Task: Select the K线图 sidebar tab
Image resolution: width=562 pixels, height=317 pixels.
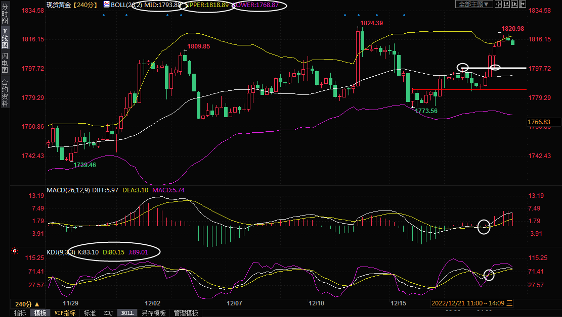Action: pyautogui.click(x=5, y=38)
